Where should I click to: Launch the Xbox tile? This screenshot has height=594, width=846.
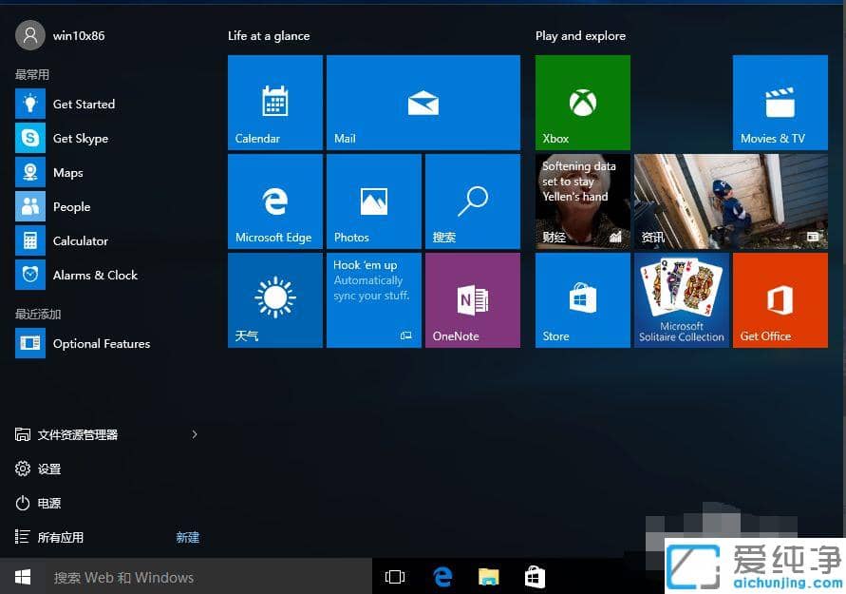[582, 103]
